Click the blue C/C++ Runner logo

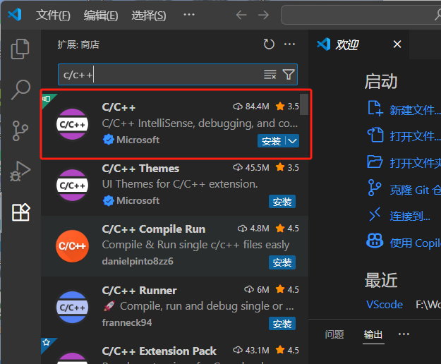72,308
